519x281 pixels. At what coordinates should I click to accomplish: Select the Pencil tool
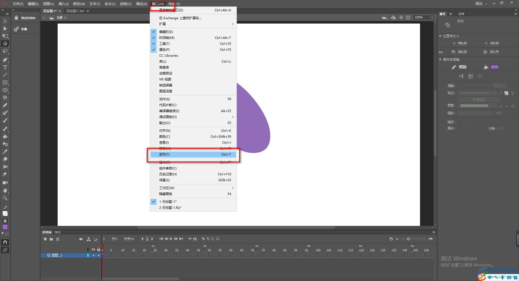(5, 105)
